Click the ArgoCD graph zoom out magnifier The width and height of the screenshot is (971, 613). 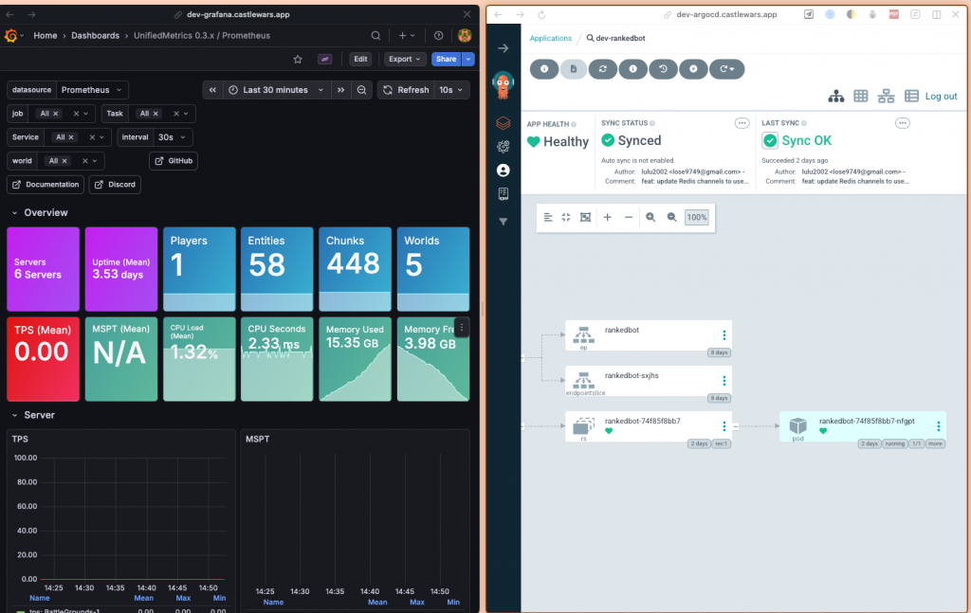pyautogui.click(x=672, y=217)
